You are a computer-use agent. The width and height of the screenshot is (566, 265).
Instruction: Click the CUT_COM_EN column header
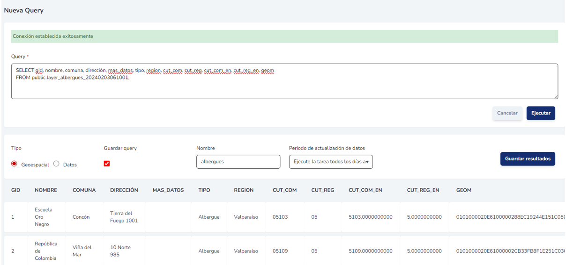coord(365,190)
